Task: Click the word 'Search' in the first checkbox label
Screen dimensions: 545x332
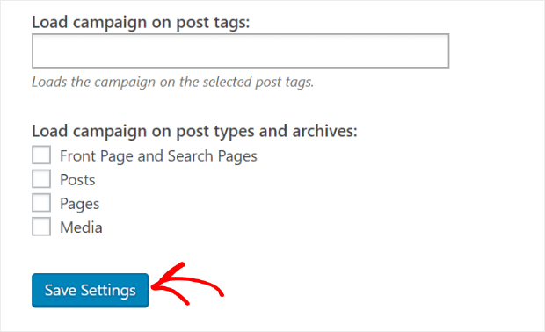Action: 190,156
